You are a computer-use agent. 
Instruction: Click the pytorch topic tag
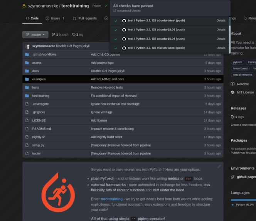point(237,62)
